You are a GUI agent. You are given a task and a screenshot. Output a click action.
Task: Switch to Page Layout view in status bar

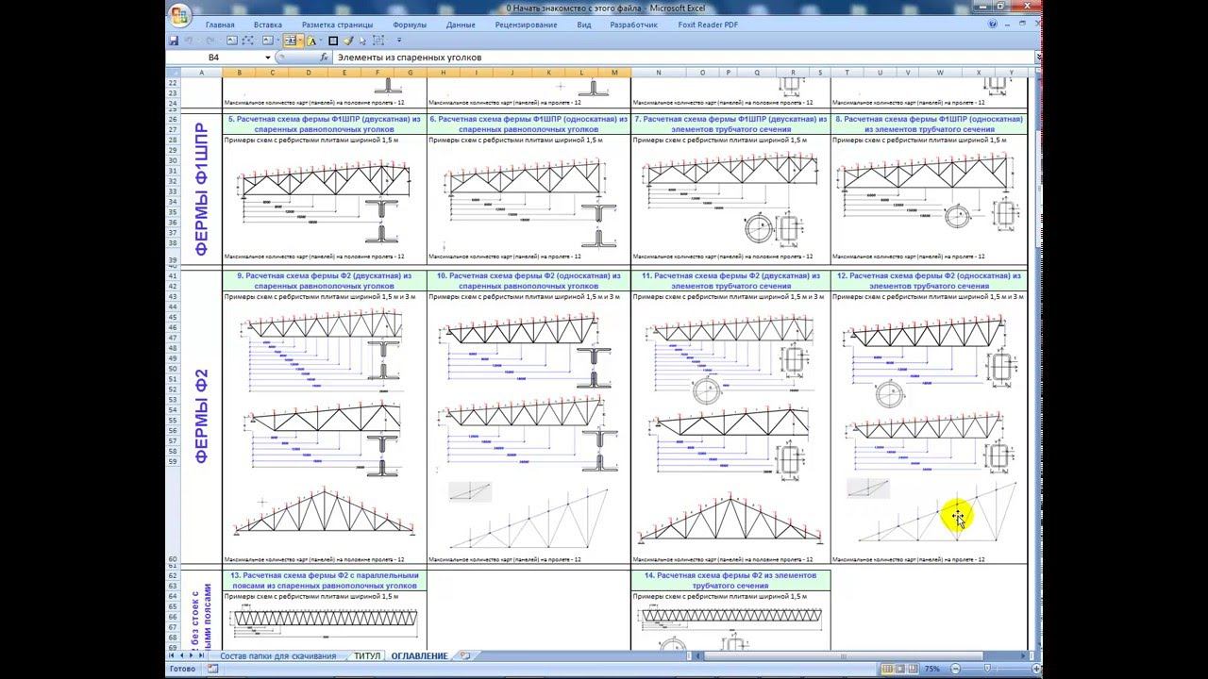[x=900, y=669]
